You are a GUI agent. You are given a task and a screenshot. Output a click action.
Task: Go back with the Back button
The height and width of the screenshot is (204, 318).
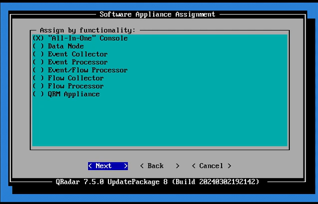[x=160, y=166]
